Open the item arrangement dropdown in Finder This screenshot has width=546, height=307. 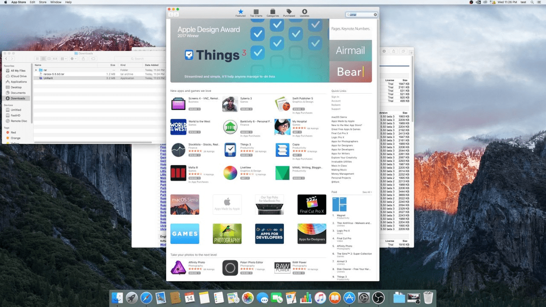(64, 59)
